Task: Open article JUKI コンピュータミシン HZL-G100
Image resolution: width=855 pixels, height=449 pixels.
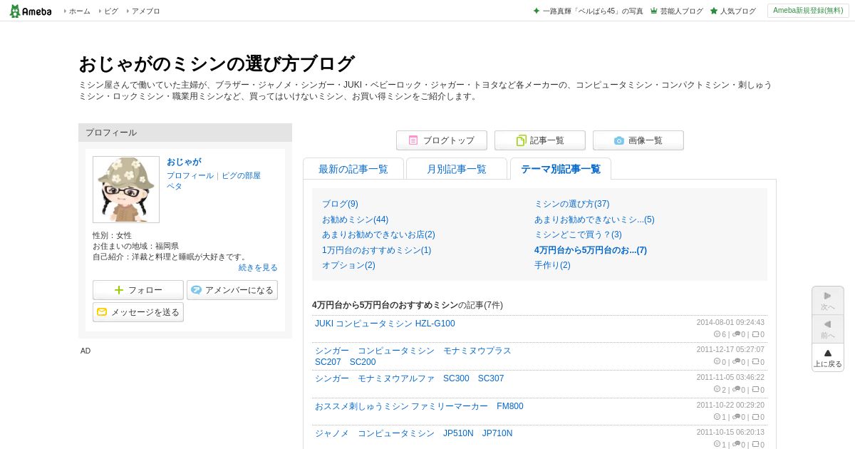Action: click(x=385, y=324)
